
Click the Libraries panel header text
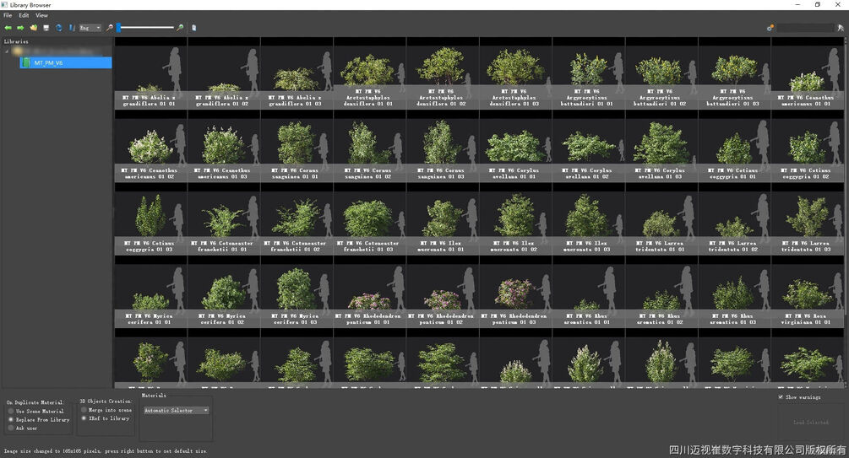coord(16,41)
